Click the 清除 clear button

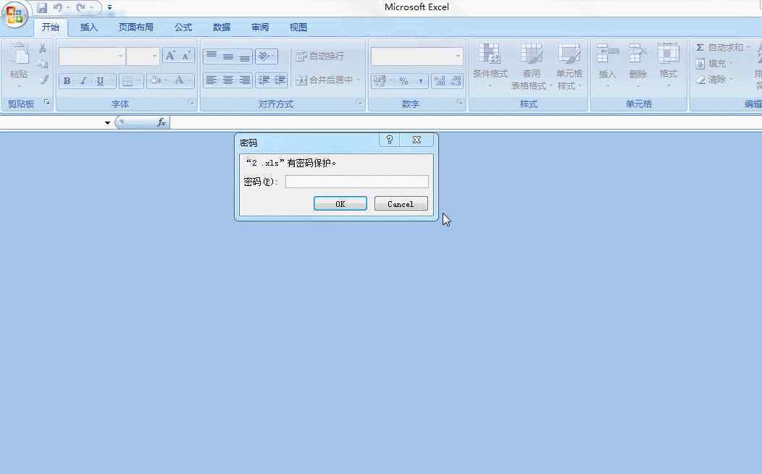pos(714,79)
